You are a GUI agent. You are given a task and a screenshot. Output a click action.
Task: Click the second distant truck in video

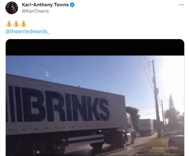click(x=146, y=127)
